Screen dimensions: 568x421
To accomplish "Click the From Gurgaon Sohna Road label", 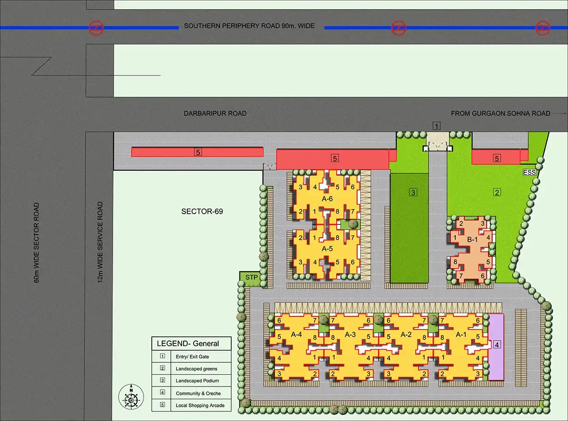I will [501, 113].
